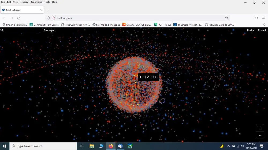Click the tracking protection shield icon
The width and height of the screenshot is (268, 150).
point(48,18)
